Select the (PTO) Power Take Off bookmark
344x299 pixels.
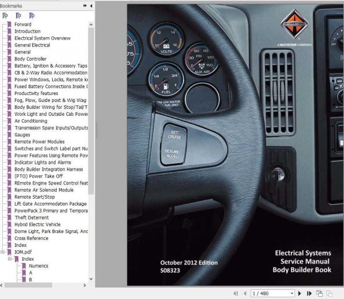(38, 176)
